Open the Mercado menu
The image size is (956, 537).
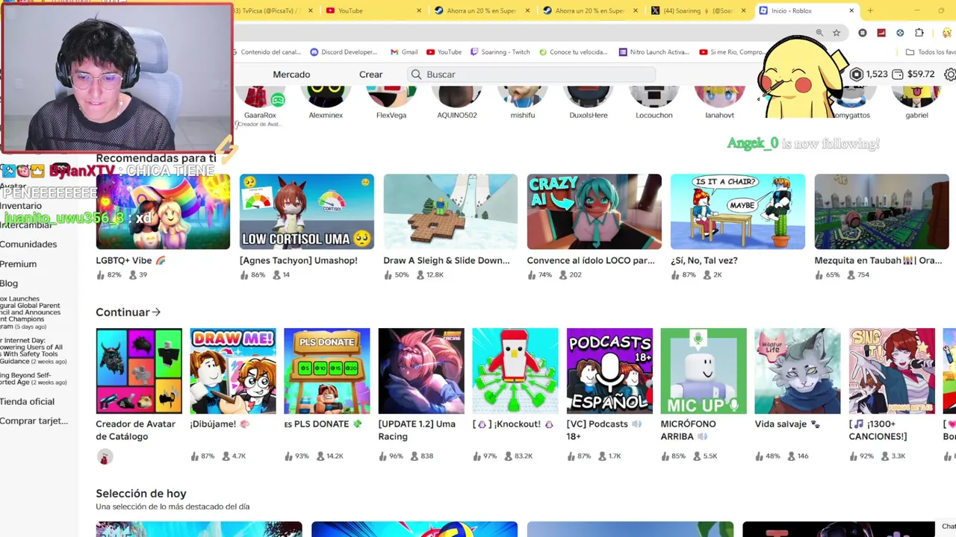coord(291,75)
